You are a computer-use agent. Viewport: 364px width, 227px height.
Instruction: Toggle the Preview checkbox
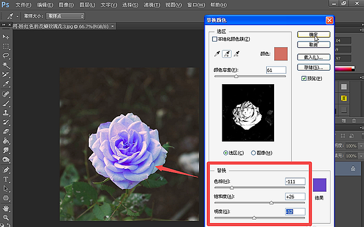[x=304, y=79]
